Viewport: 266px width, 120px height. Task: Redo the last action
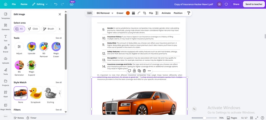(63, 4)
